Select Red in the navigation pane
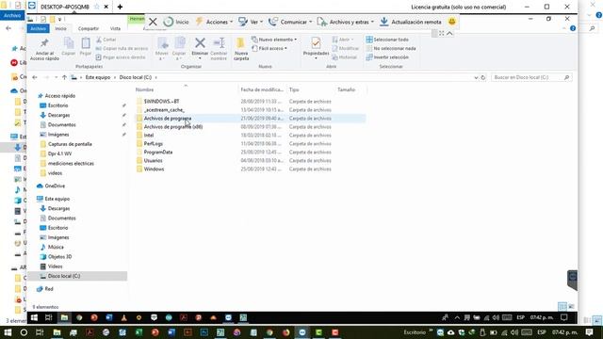 (49, 289)
